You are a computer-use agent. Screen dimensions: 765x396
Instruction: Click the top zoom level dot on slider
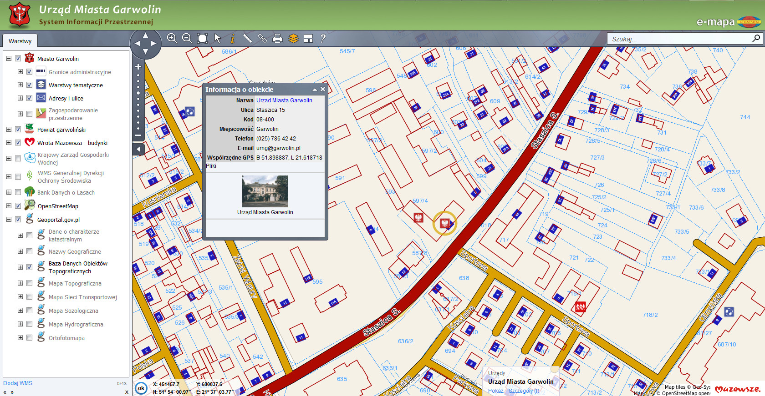[138, 75]
